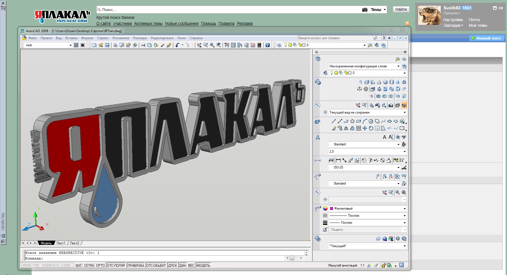
Task: Toggle ДИН dynamic input
Action: pos(183,265)
